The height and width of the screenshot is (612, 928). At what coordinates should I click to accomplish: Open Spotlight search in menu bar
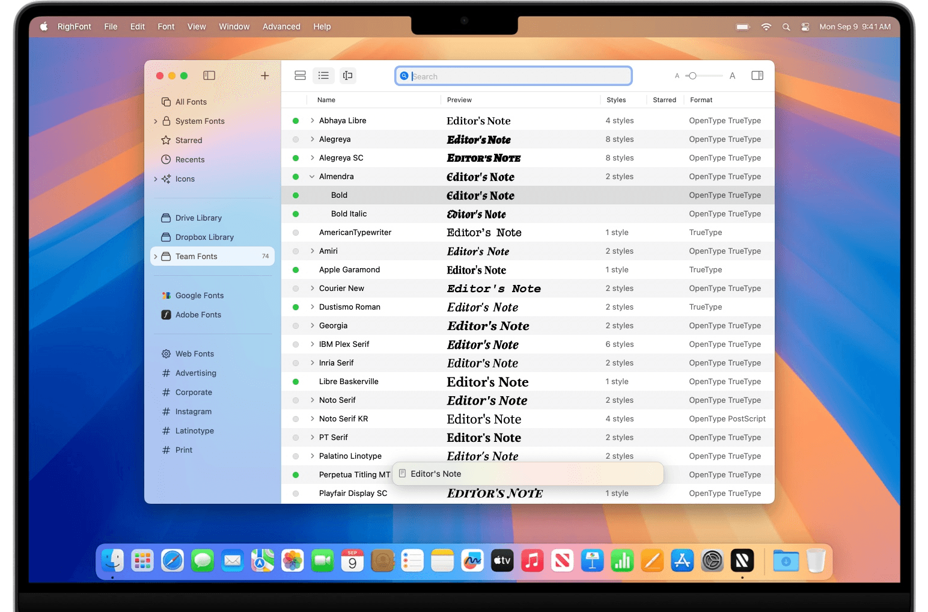786,27
